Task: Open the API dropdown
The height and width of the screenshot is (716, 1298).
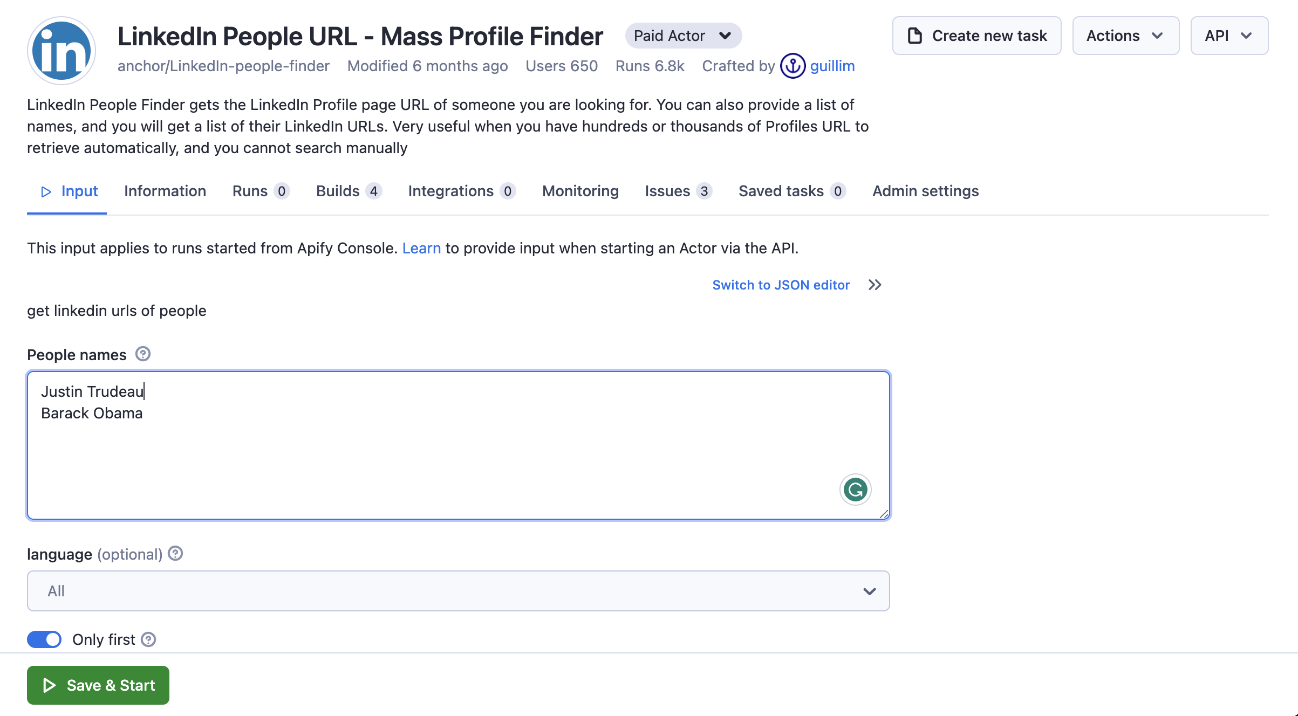Action: pos(1229,36)
